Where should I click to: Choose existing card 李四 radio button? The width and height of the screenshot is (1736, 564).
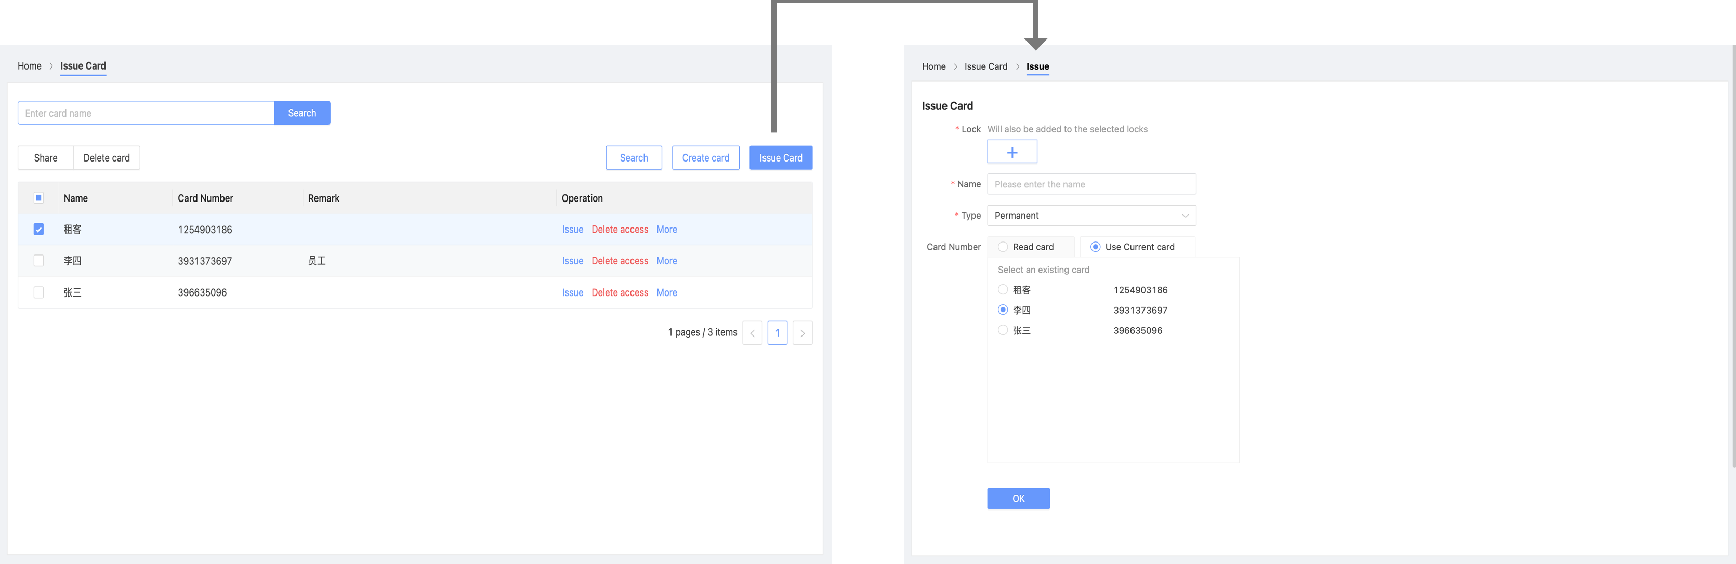click(1003, 310)
